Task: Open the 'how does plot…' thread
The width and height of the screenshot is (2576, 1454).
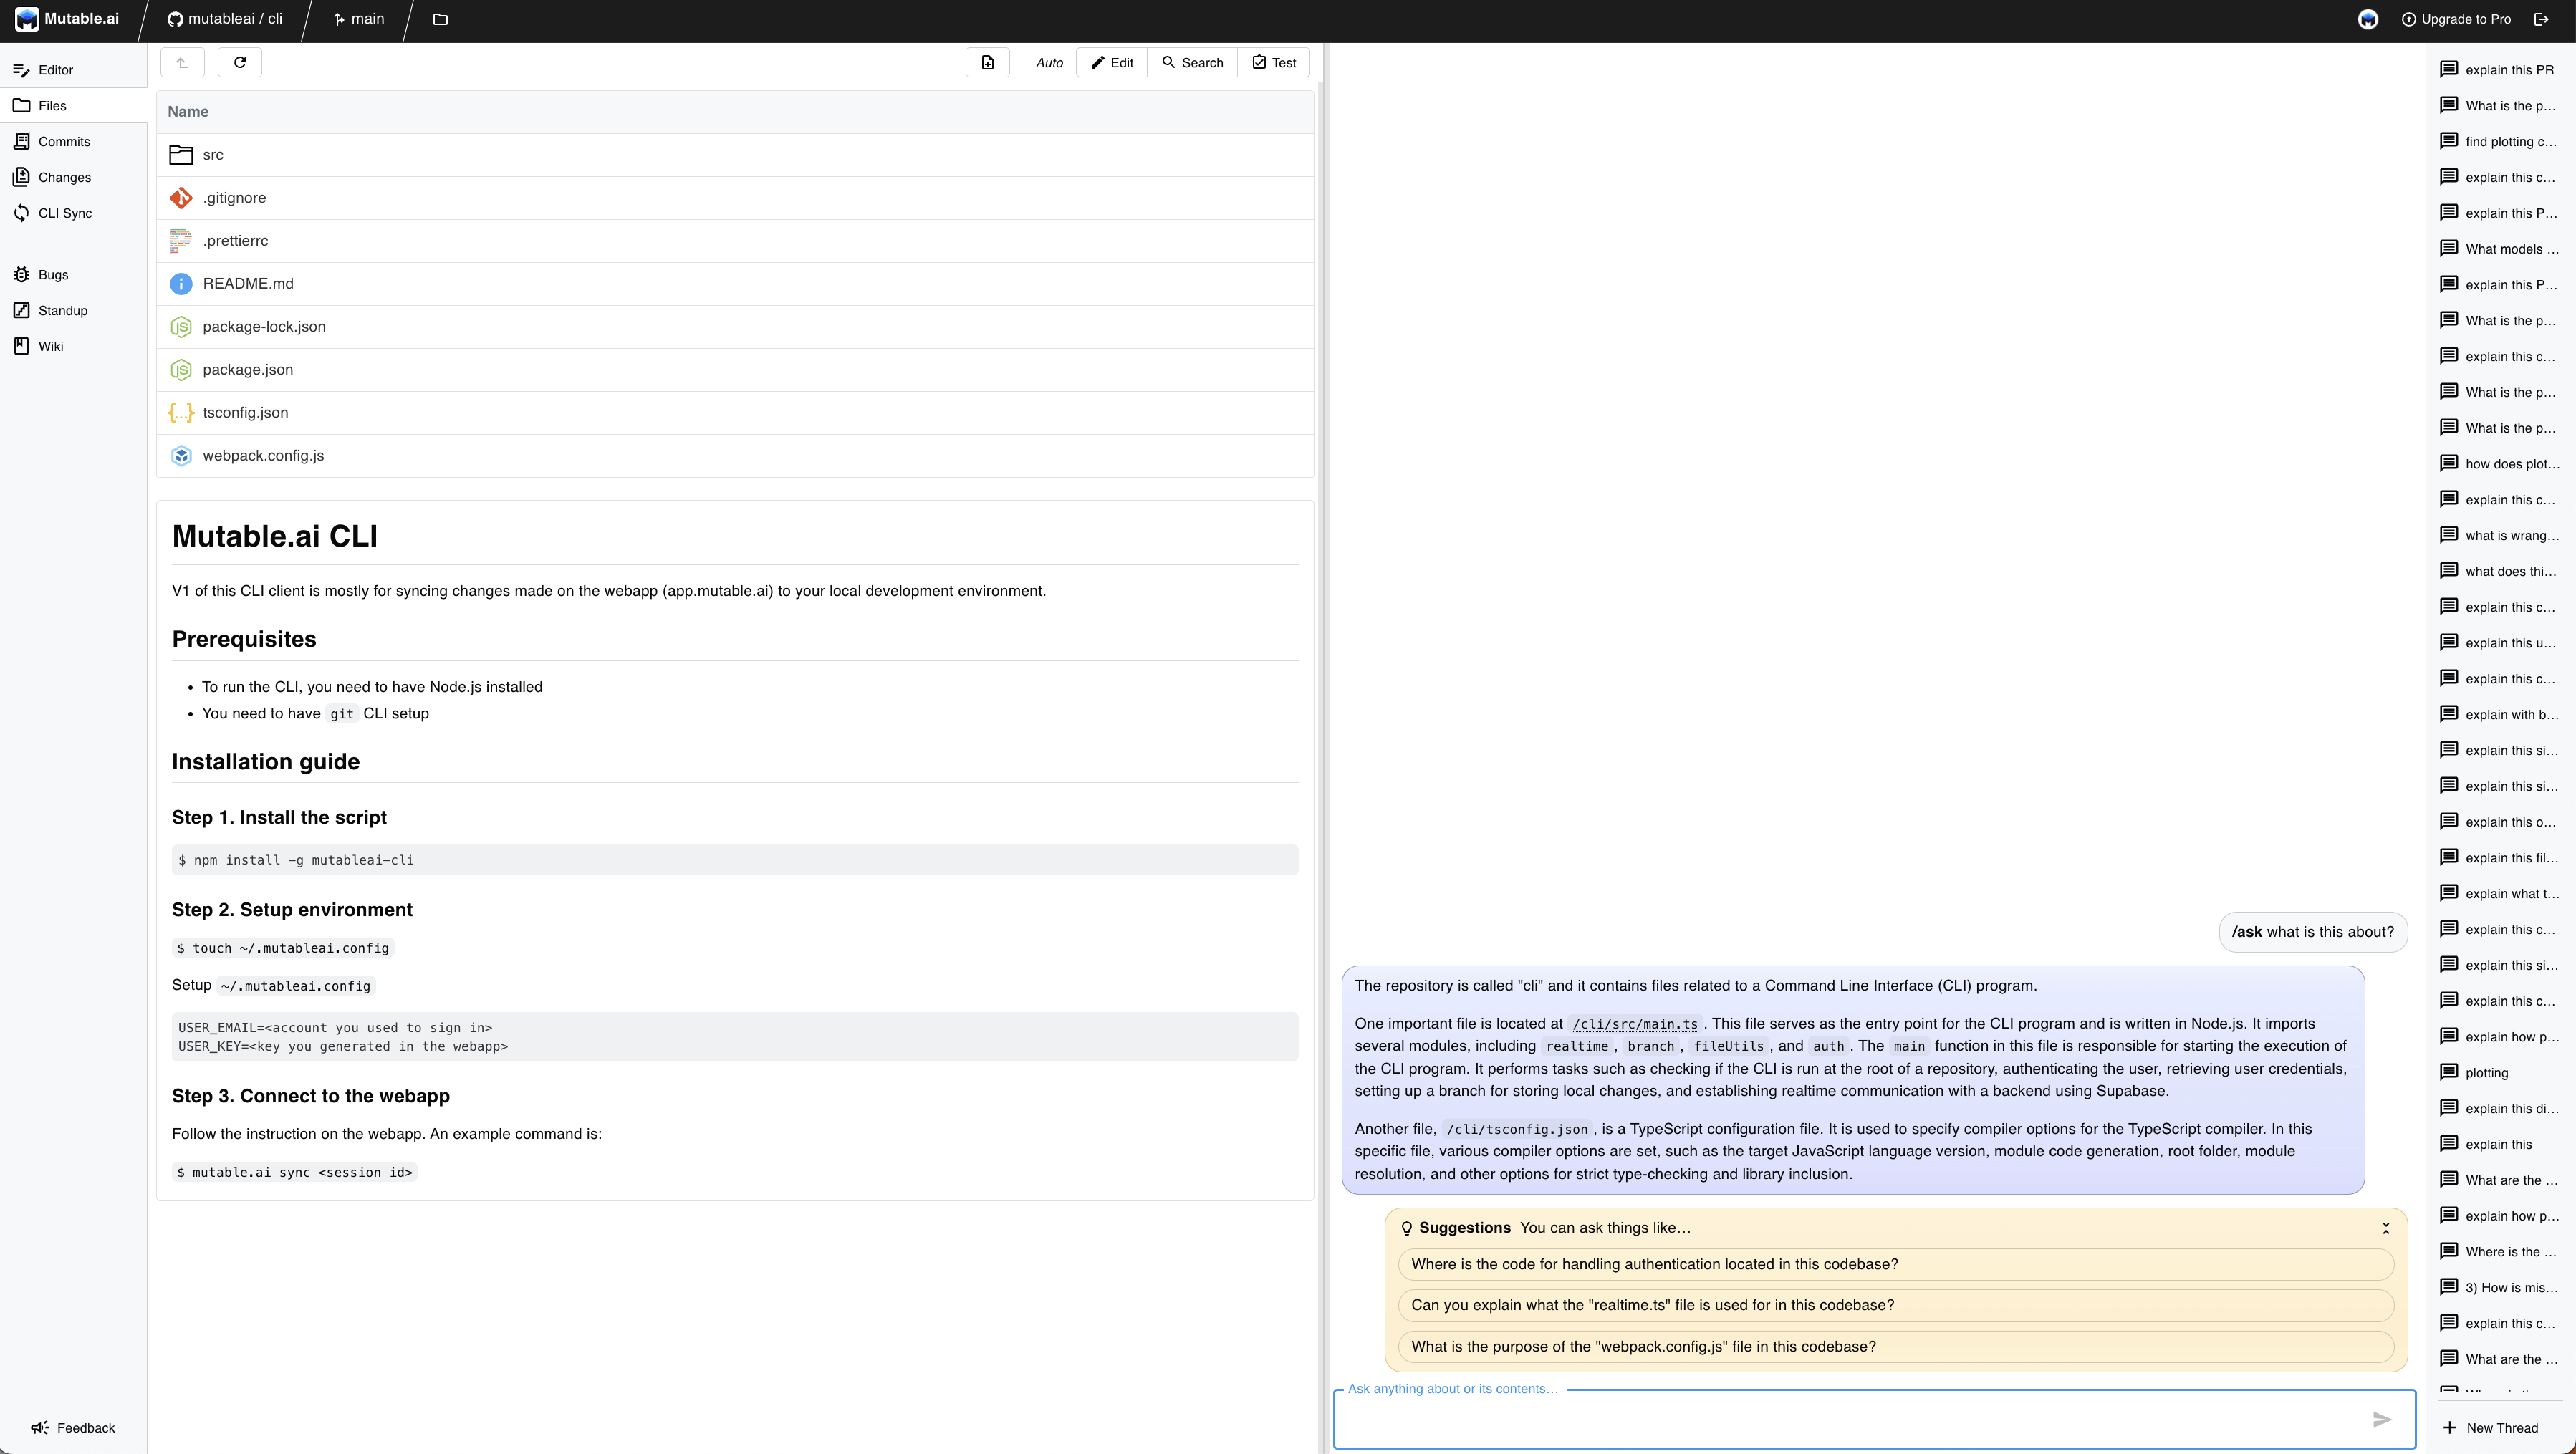Action: tap(2499, 464)
